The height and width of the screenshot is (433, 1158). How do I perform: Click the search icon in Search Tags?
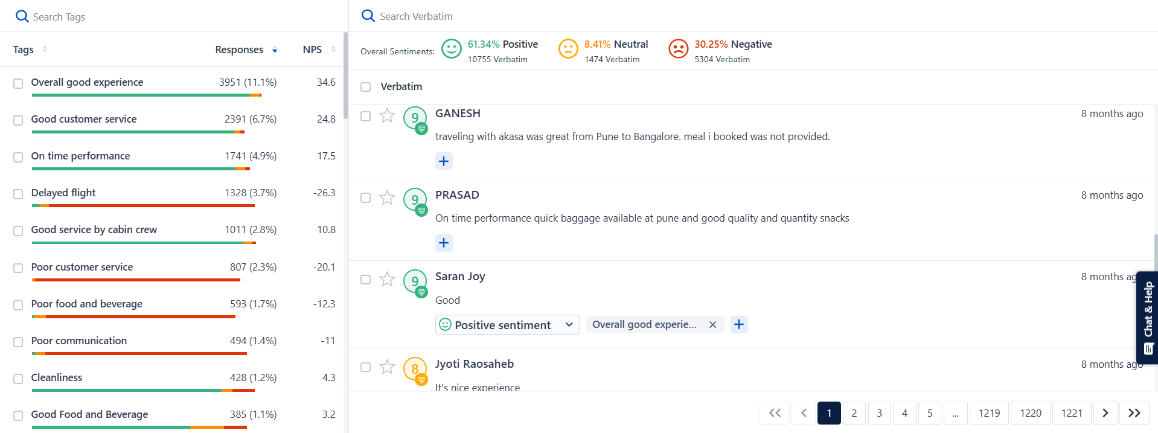click(x=22, y=16)
